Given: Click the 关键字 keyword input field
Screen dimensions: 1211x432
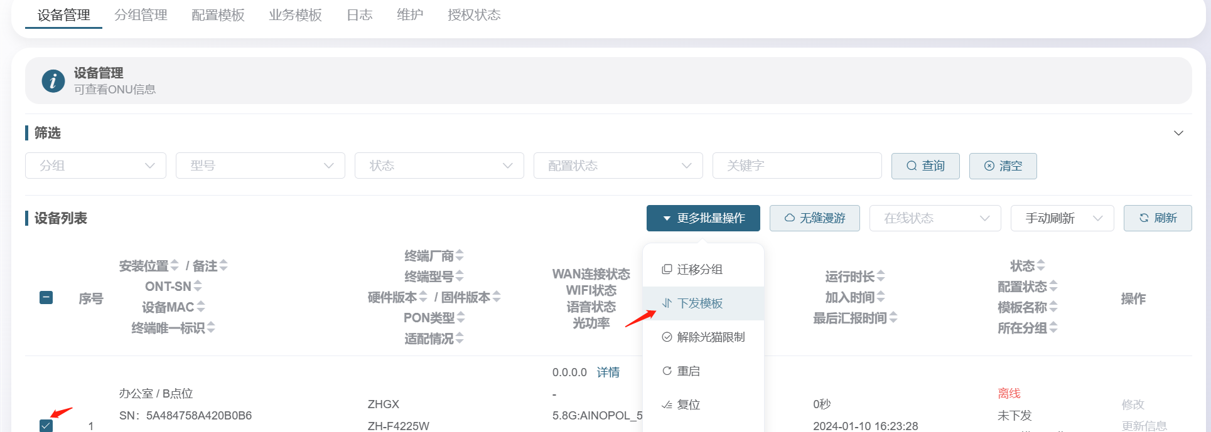Looking at the screenshot, I should click(x=797, y=166).
